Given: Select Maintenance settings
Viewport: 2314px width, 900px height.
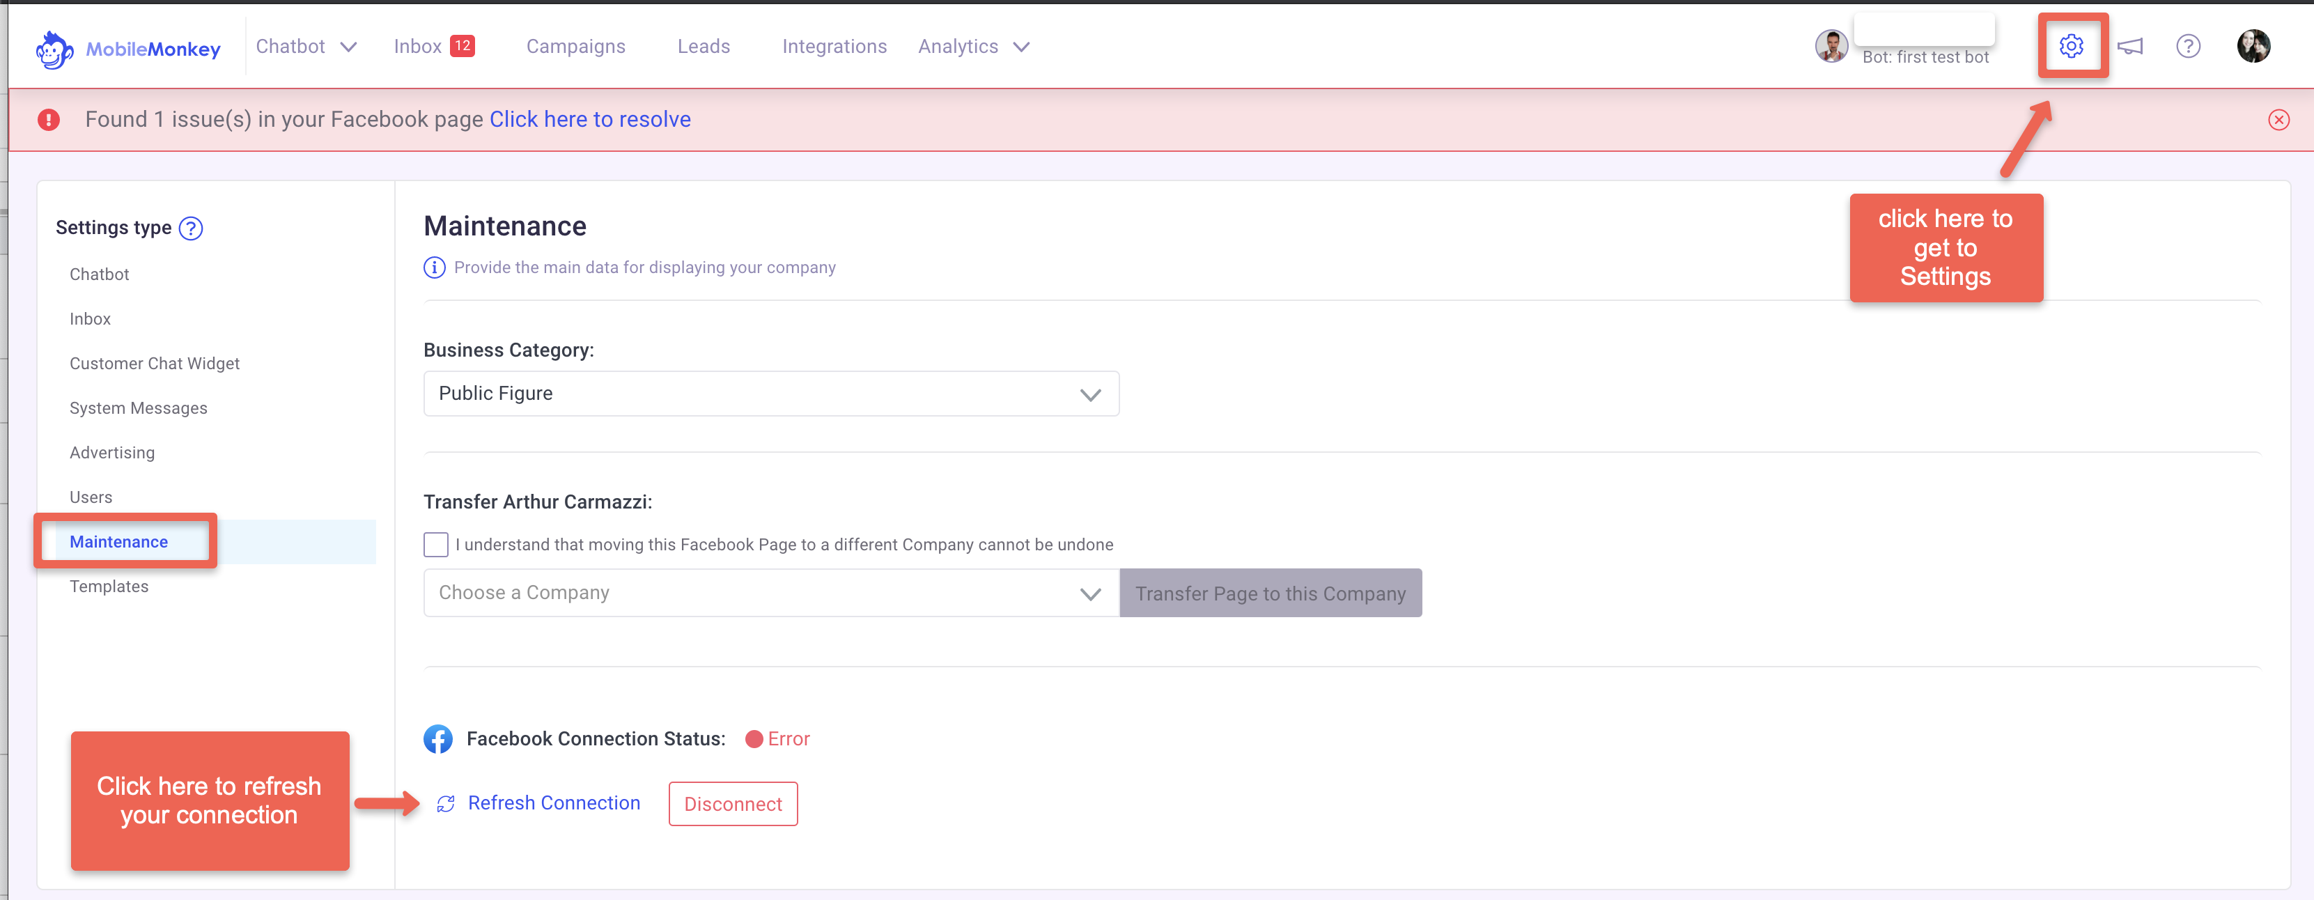Looking at the screenshot, I should 118,542.
